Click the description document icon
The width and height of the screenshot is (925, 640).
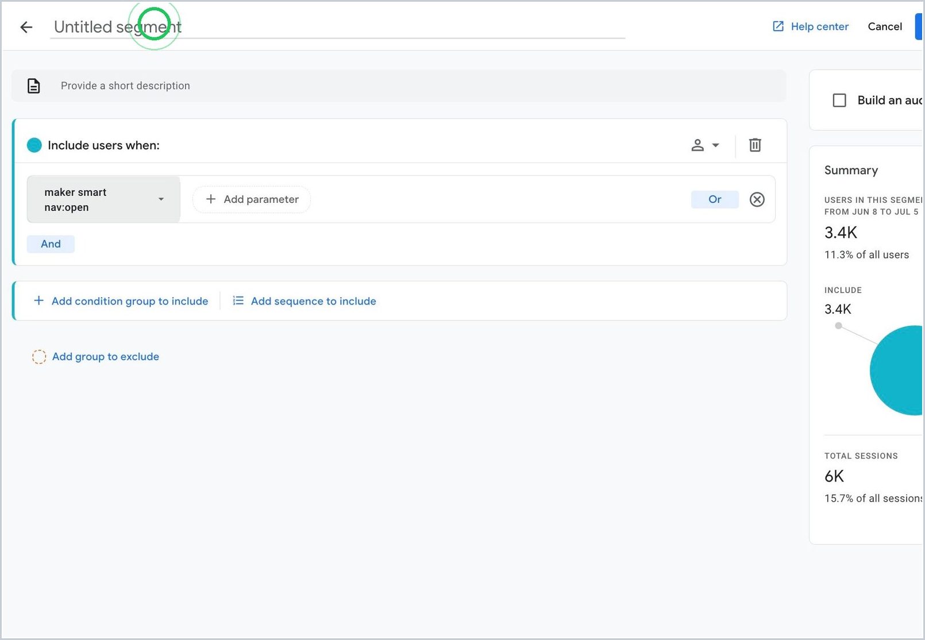tap(34, 86)
